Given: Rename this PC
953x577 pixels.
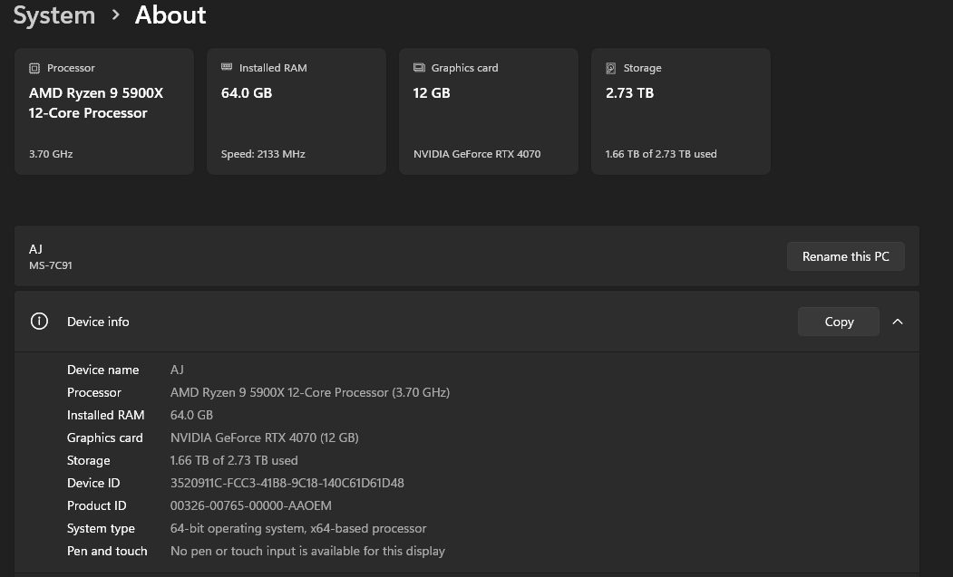Looking at the screenshot, I should [845, 256].
